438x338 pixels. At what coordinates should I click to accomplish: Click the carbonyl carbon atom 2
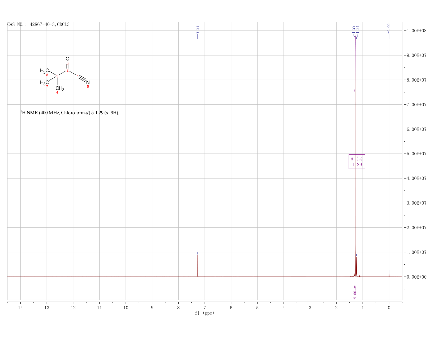pyautogui.click(x=67, y=70)
